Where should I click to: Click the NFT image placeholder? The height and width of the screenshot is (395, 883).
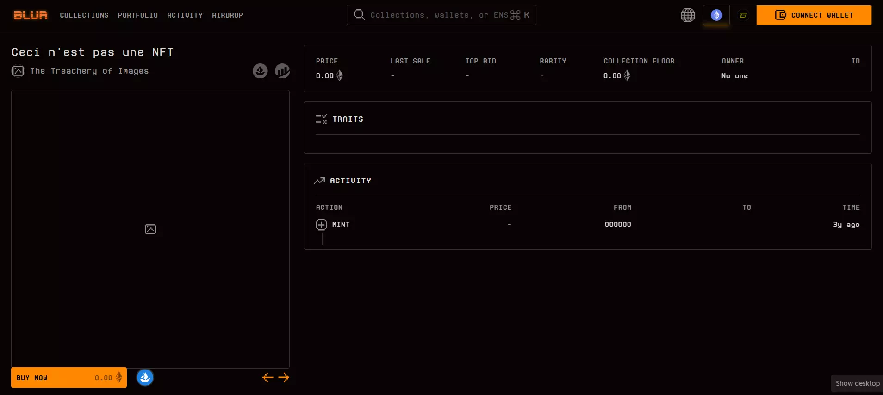[x=150, y=229]
